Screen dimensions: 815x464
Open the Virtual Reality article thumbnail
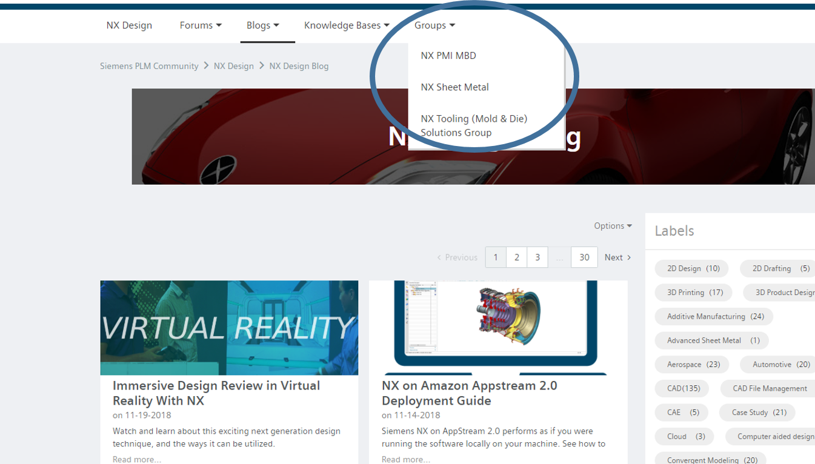tap(229, 328)
